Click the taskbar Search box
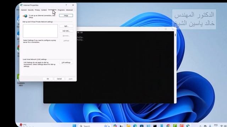Image resolution: width=227 pixels, height=127 pixels. [95, 126]
